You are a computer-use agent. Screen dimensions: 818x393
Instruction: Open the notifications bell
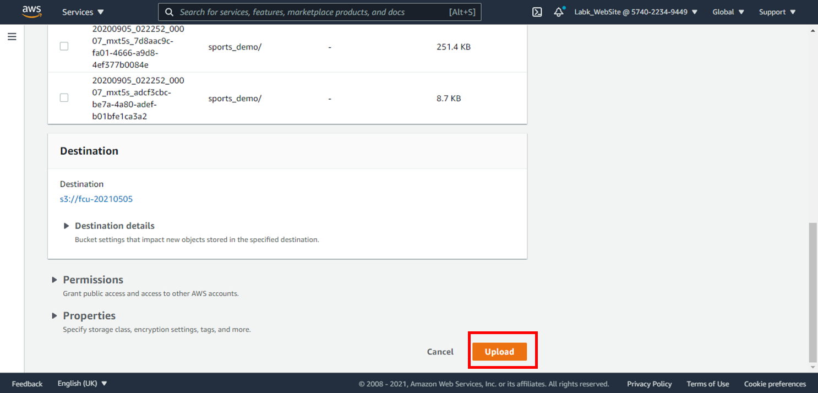[559, 12]
